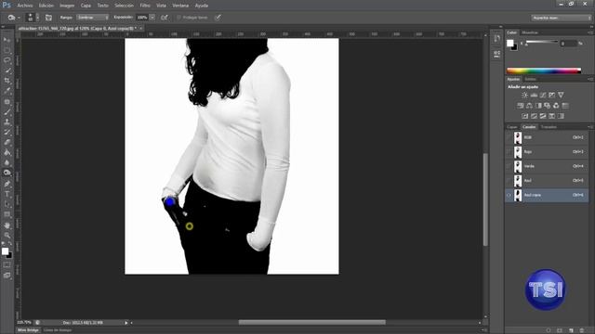Open the Archivo menu

(x=25, y=6)
